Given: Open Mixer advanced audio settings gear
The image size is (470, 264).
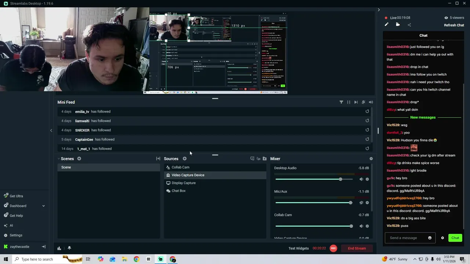Looking at the screenshot, I should [x=371, y=159].
